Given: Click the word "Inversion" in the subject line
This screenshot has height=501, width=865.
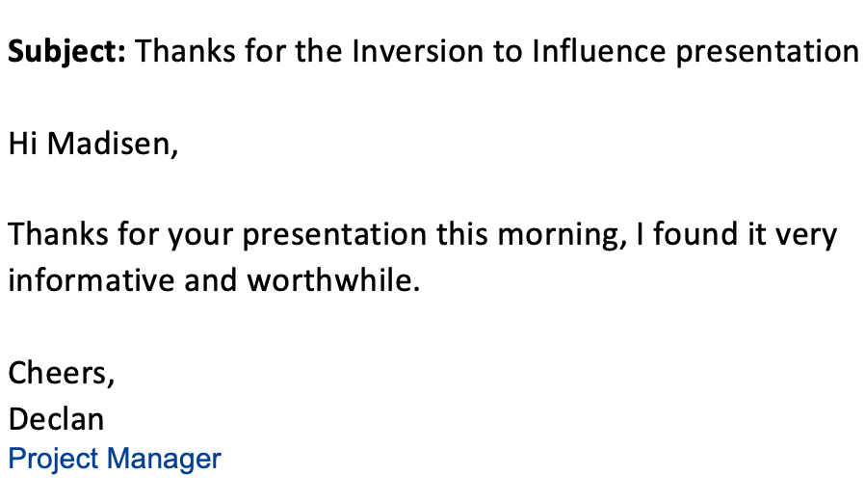Looking at the screenshot, I should (x=418, y=51).
